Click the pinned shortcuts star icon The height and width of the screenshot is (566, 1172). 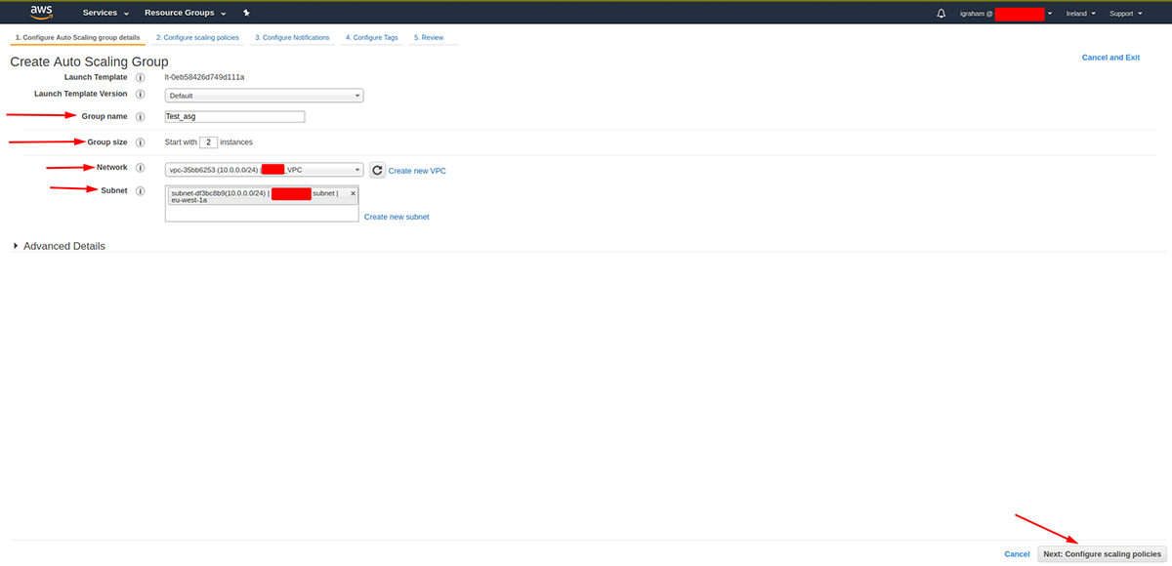(x=245, y=12)
